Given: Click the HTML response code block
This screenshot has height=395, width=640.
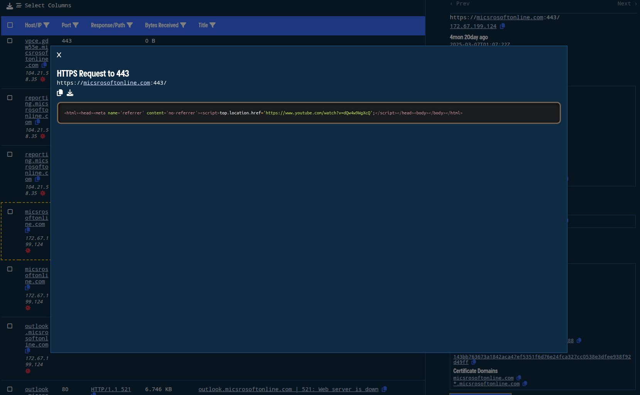Looking at the screenshot, I should pos(309,113).
